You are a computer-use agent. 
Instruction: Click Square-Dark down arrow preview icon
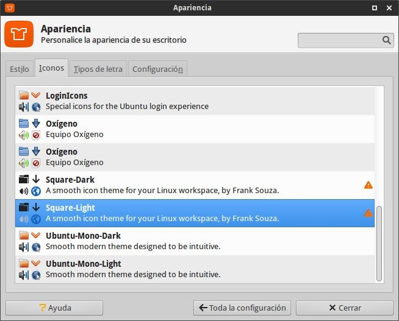click(36, 179)
